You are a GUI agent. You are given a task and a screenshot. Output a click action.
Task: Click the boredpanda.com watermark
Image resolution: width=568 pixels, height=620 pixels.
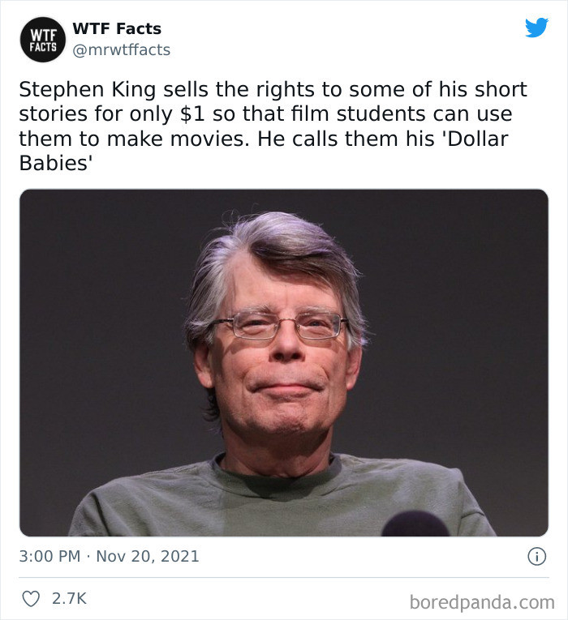coord(484,602)
